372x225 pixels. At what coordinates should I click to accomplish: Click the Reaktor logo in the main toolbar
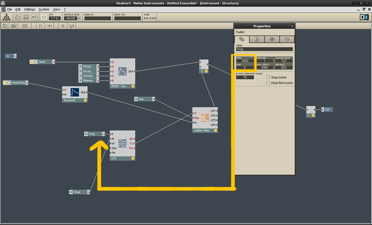(x=6, y=17)
